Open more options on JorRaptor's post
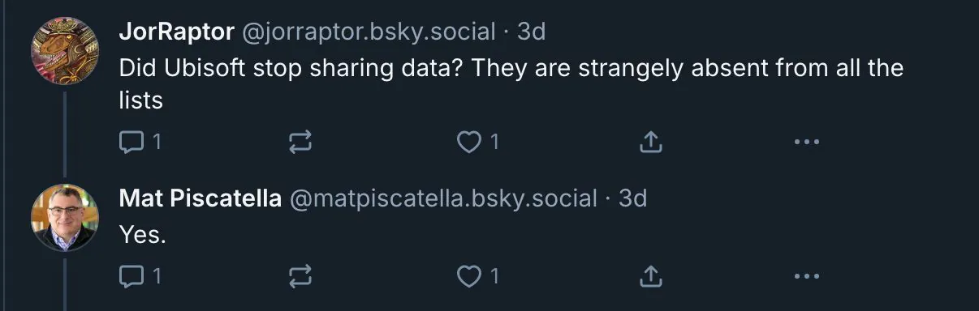This screenshot has width=979, height=311. [x=806, y=143]
